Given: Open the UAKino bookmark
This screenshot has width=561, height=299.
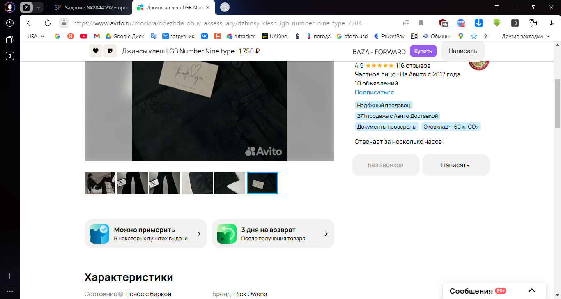Looking at the screenshot, I should coord(275,36).
